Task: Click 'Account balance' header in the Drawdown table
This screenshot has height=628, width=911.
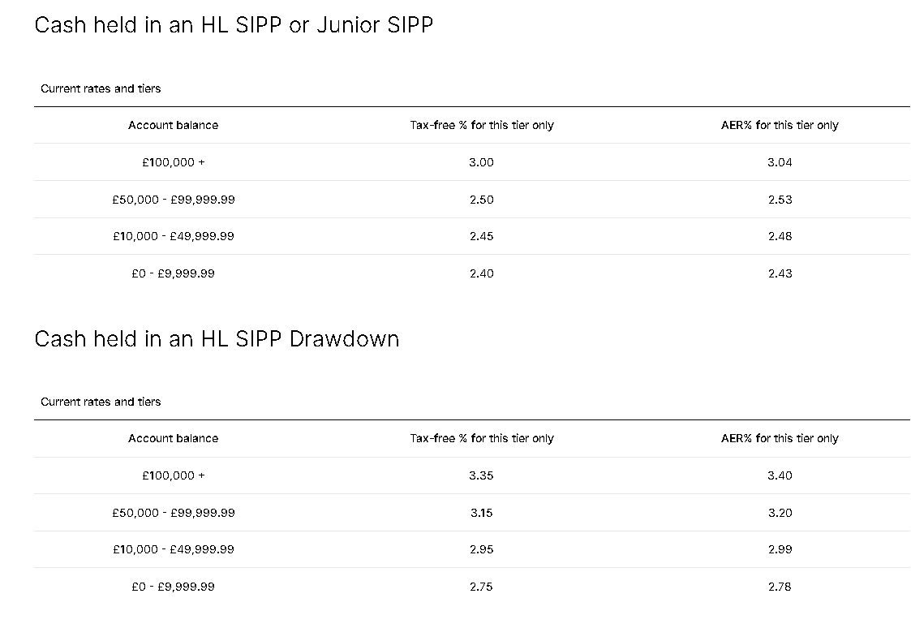Action: tap(173, 438)
